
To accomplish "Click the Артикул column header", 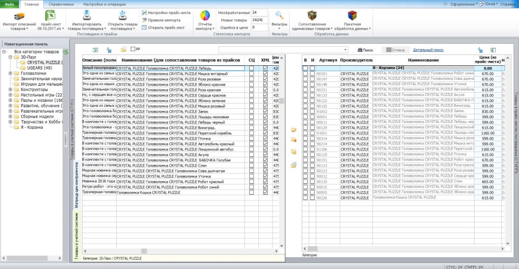I will pyautogui.click(x=328, y=60).
